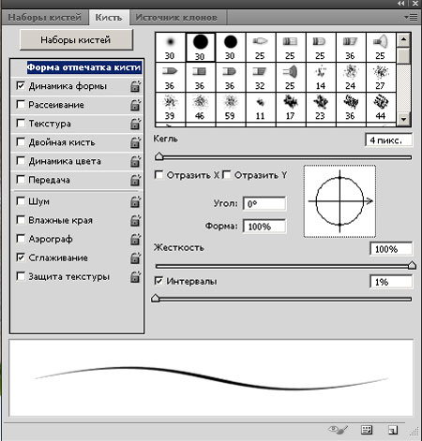Open the Preset Manager icon at bottom
The image size is (422, 441).
click(x=367, y=430)
